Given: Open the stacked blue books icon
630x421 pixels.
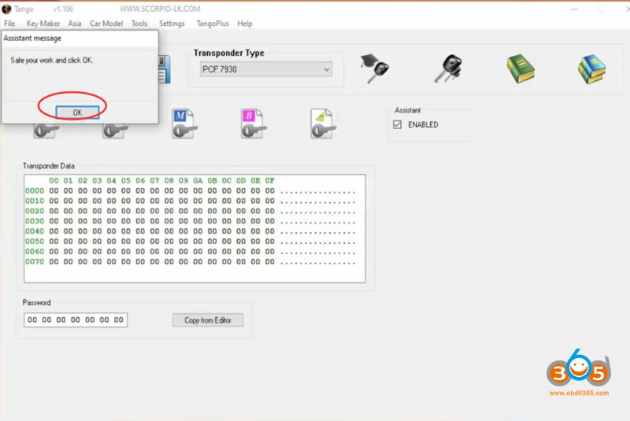Looking at the screenshot, I should click(x=591, y=69).
